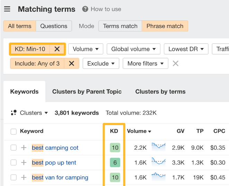Toggle the select-all keywords checkbox

[x=14, y=131]
